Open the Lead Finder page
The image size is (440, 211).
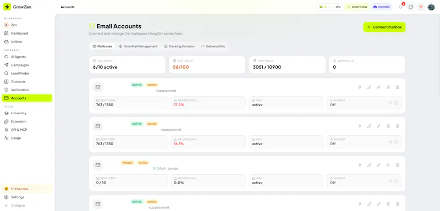27,73
